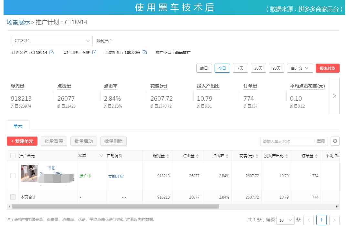The image size is (349, 226).
Task: Sort by 点击率 column arrows
Action: [x=227, y=156]
